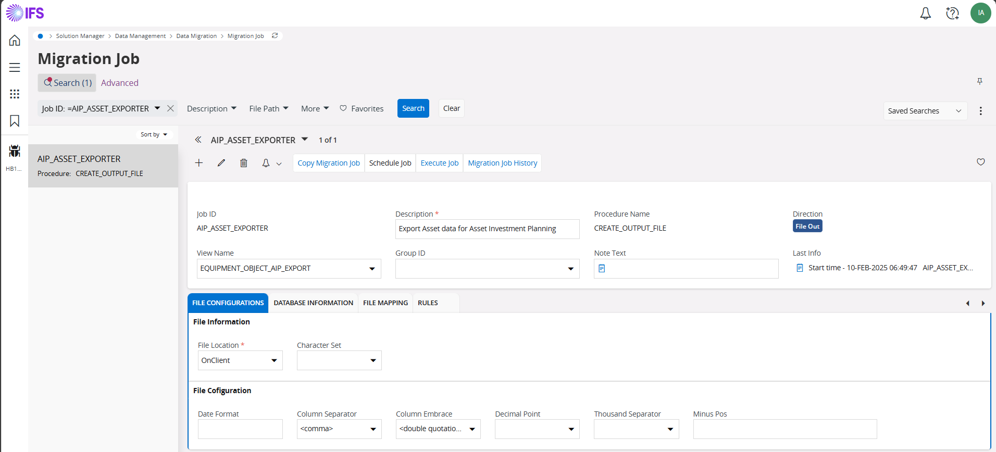996x452 pixels.
Task: Toggle the heart favorite icon for this record
Action: coord(980,162)
